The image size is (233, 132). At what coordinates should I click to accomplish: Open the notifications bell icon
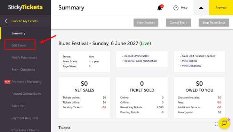(160, 7)
